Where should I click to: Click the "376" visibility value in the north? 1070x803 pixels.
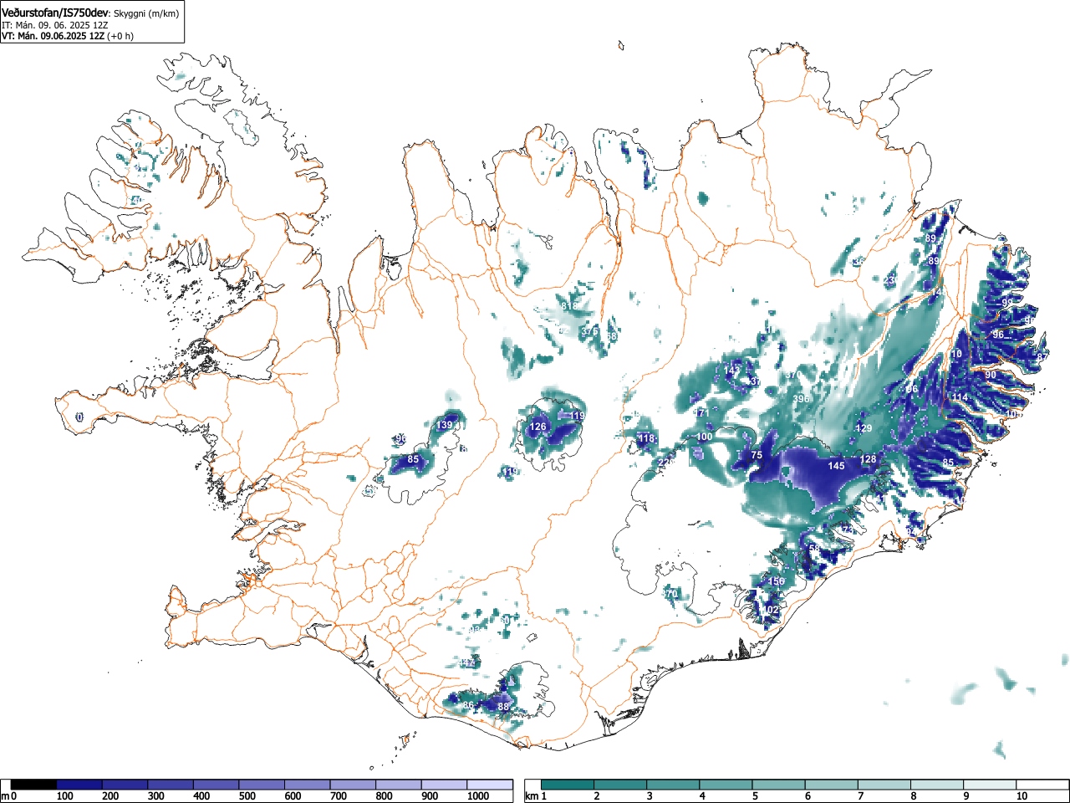[x=589, y=331]
